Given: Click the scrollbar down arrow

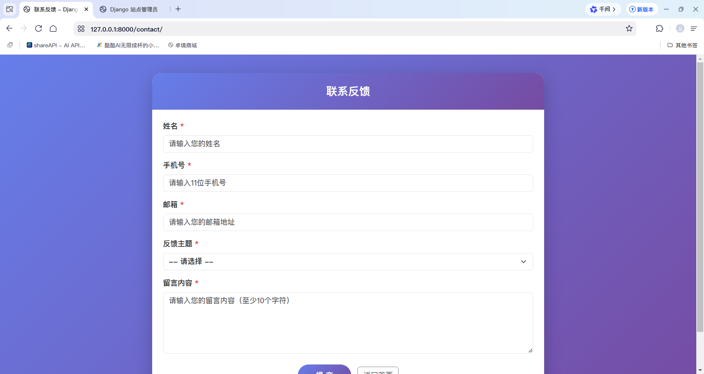Looking at the screenshot, I should coord(700,370).
